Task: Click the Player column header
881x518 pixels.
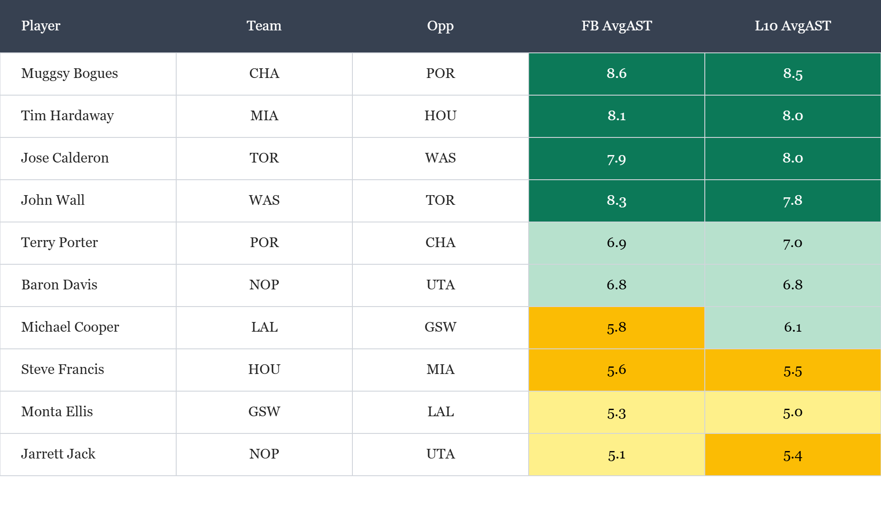Action: (41, 26)
